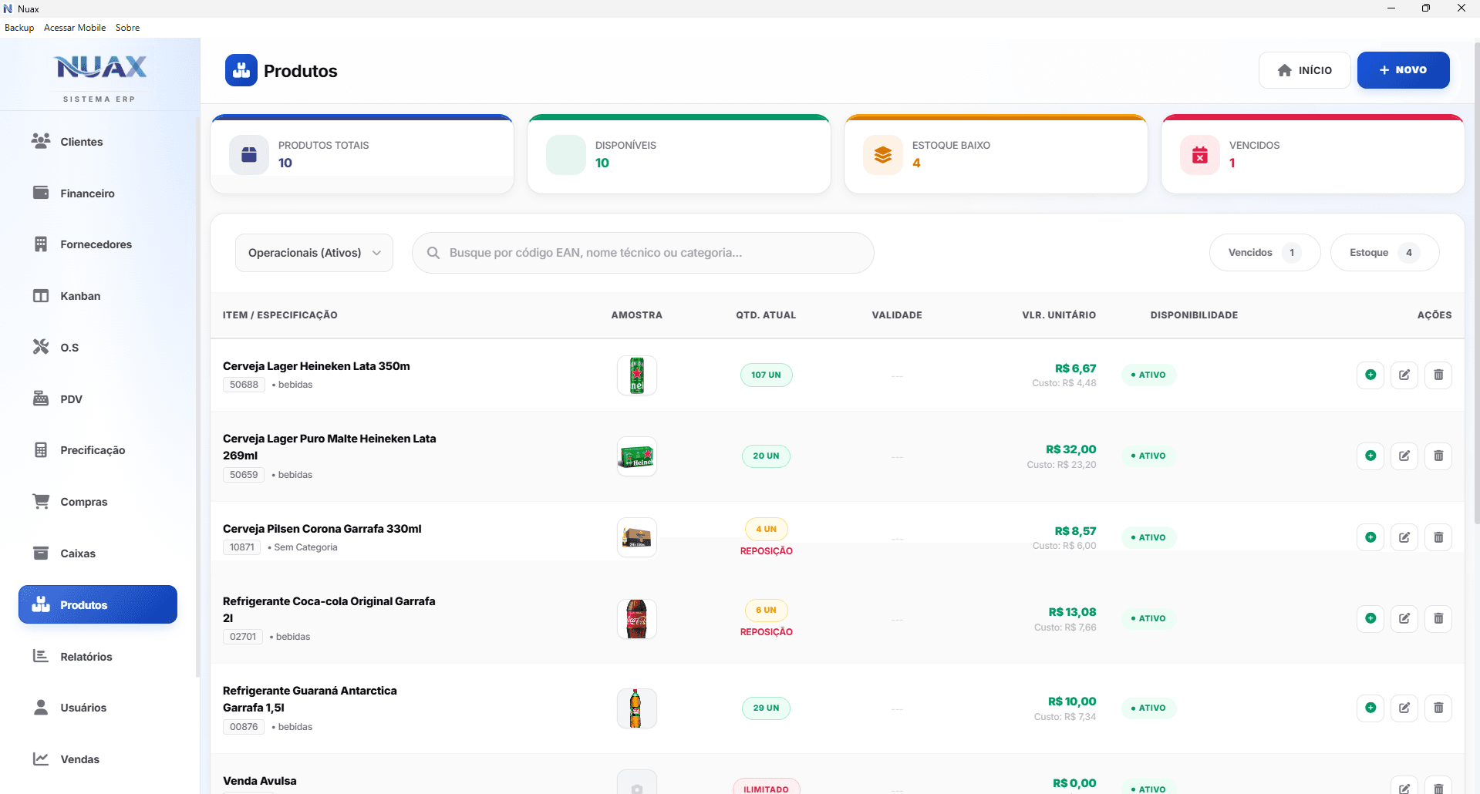This screenshot has width=1480, height=794.
Task: Click the Caixas box icon
Action: (x=41, y=553)
